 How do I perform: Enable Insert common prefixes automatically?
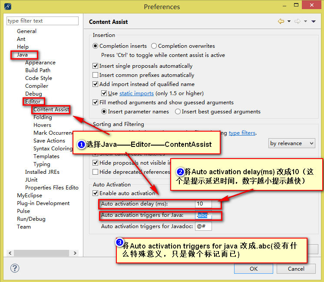95,75
